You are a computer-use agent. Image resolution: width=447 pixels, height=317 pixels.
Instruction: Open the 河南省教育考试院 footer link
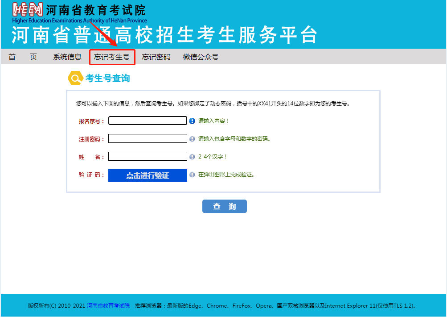pos(108,306)
